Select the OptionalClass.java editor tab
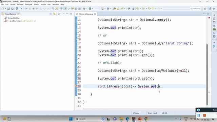The width and height of the screenshot is (217, 122). click(x=86, y=14)
